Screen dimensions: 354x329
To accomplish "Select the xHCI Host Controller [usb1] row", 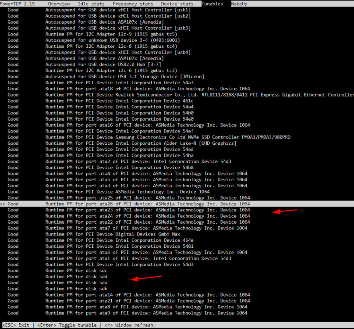I will point(177,10).
